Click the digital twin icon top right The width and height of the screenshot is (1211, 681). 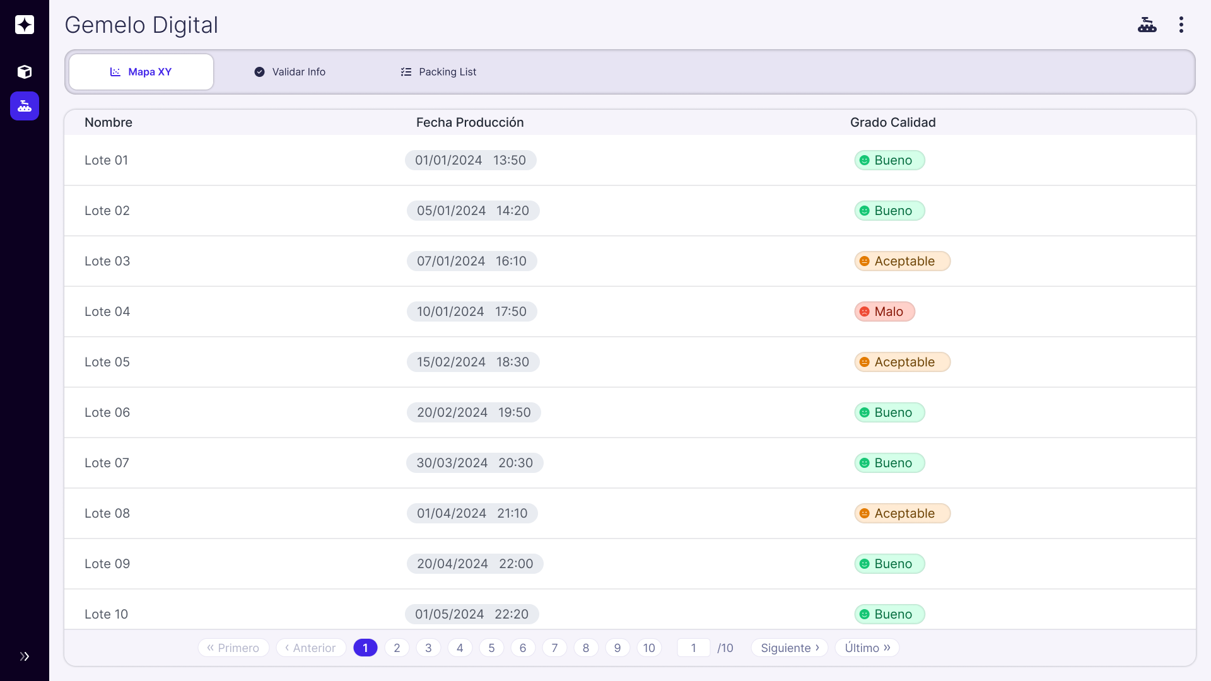(x=1147, y=25)
